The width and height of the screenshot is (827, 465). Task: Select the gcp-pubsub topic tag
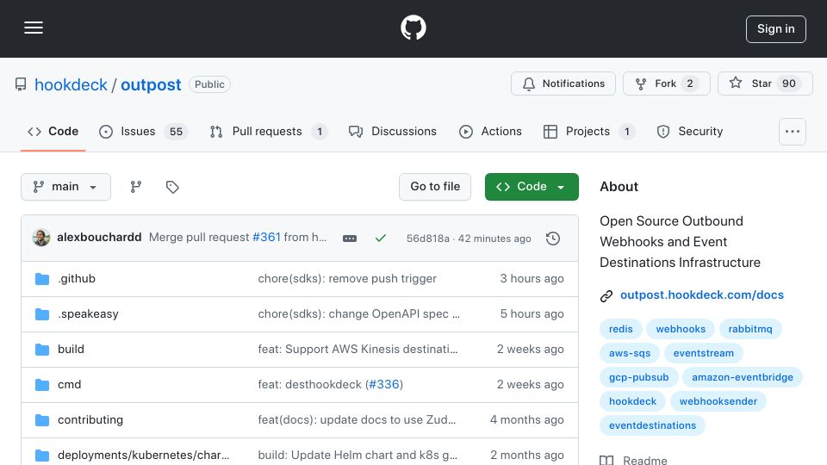[638, 377]
